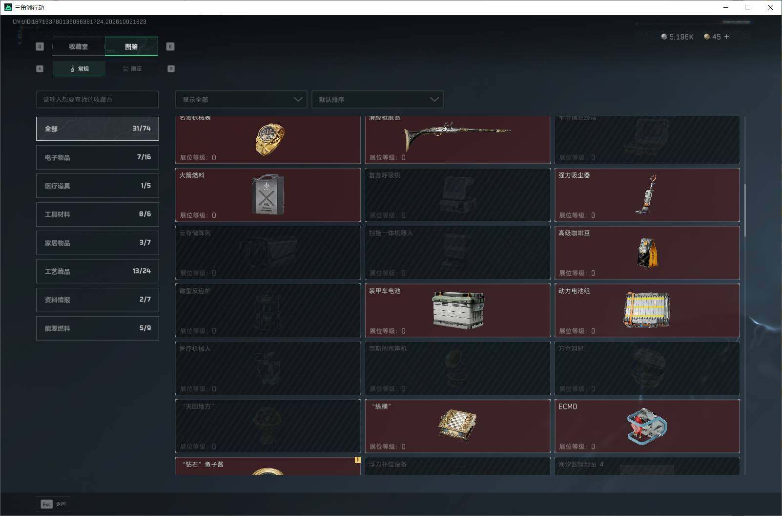Switch to the 图鉴 tab
Viewport: 782px width, 516px height.
(x=131, y=46)
